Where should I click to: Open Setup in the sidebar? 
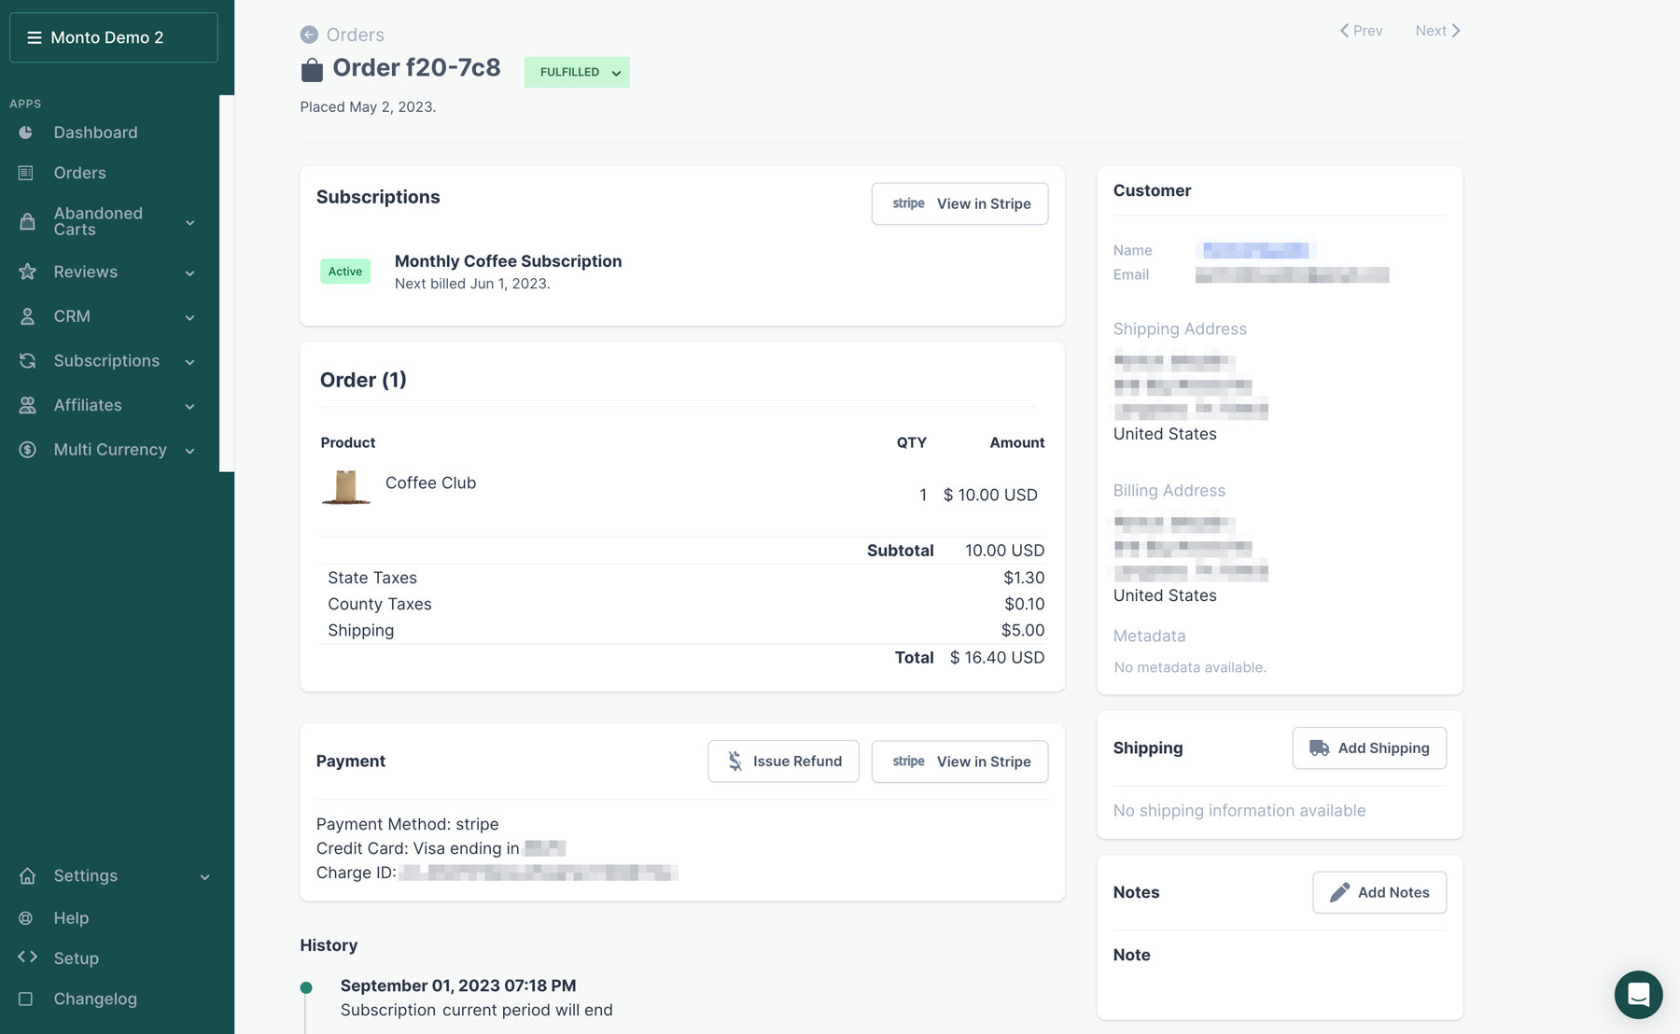[76, 958]
